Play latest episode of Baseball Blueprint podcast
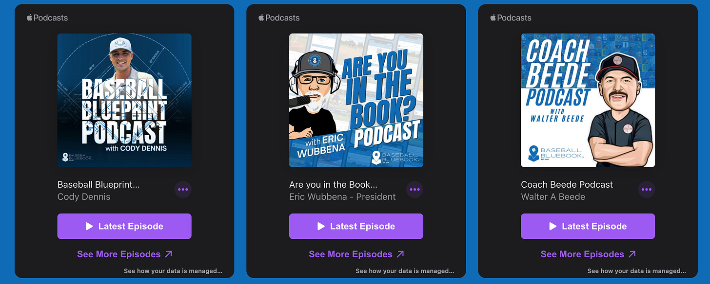710x284 pixels. tap(124, 226)
